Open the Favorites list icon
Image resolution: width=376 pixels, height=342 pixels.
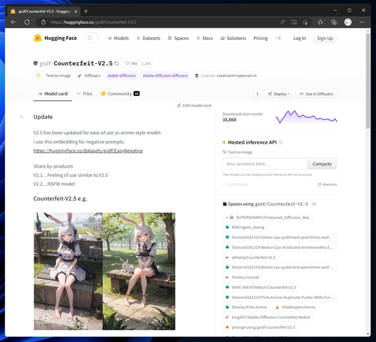click(x=320, y=22)
